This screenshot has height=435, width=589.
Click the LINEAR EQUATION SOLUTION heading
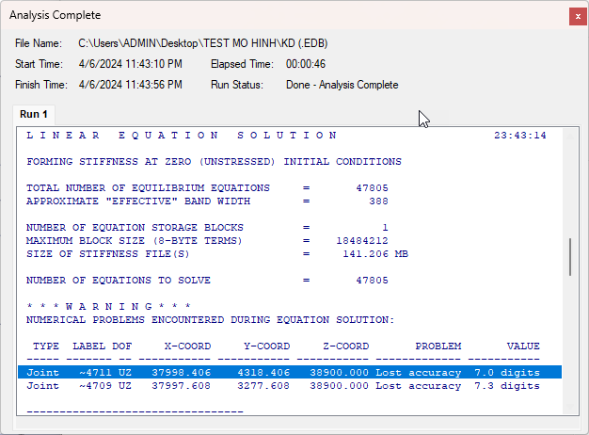point(183,136)
